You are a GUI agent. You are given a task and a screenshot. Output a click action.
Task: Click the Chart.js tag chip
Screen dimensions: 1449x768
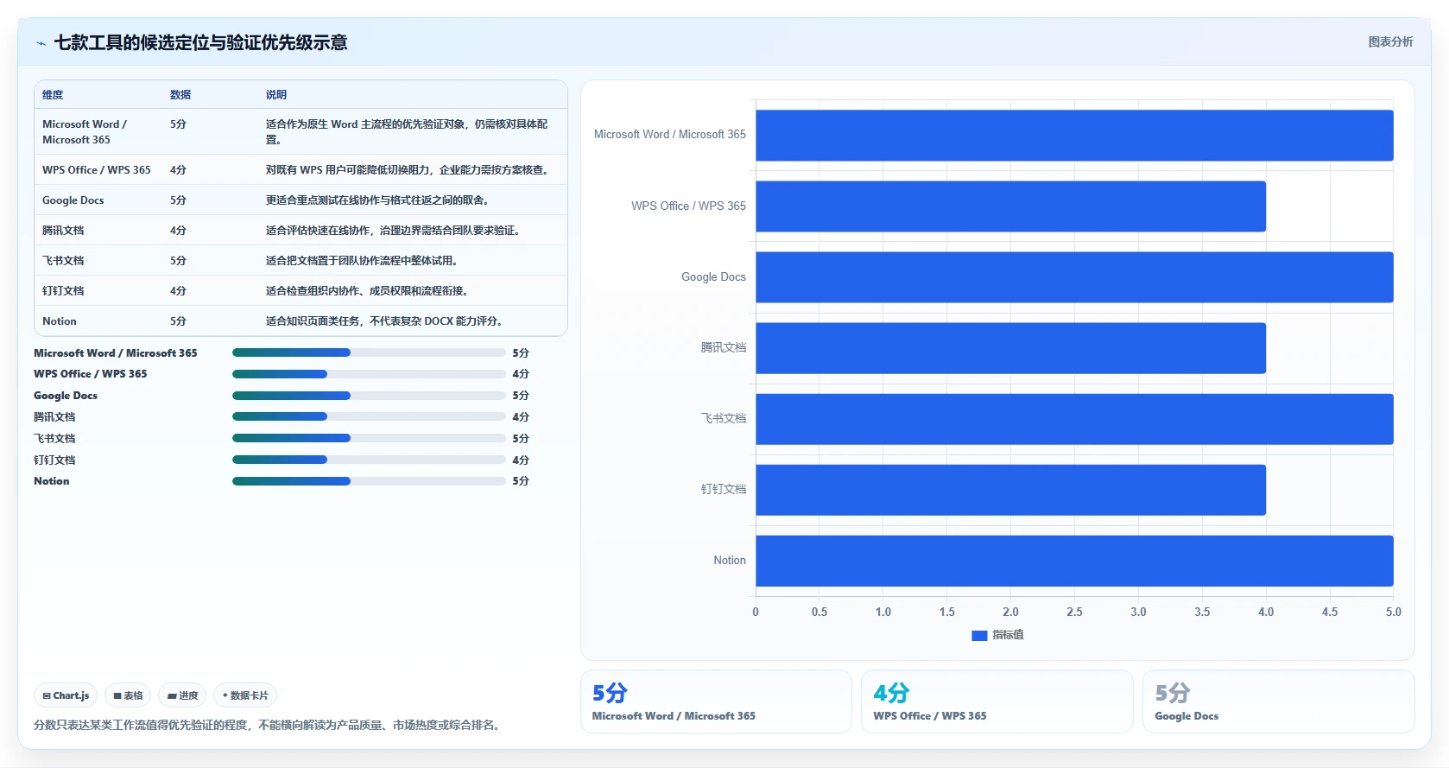tap(66, 695)
